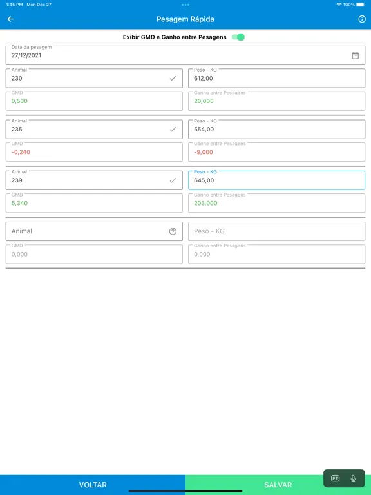Viewport: 371px width, 495px height.
Task: Tap the home indicator bar
Action: point(185,491)
